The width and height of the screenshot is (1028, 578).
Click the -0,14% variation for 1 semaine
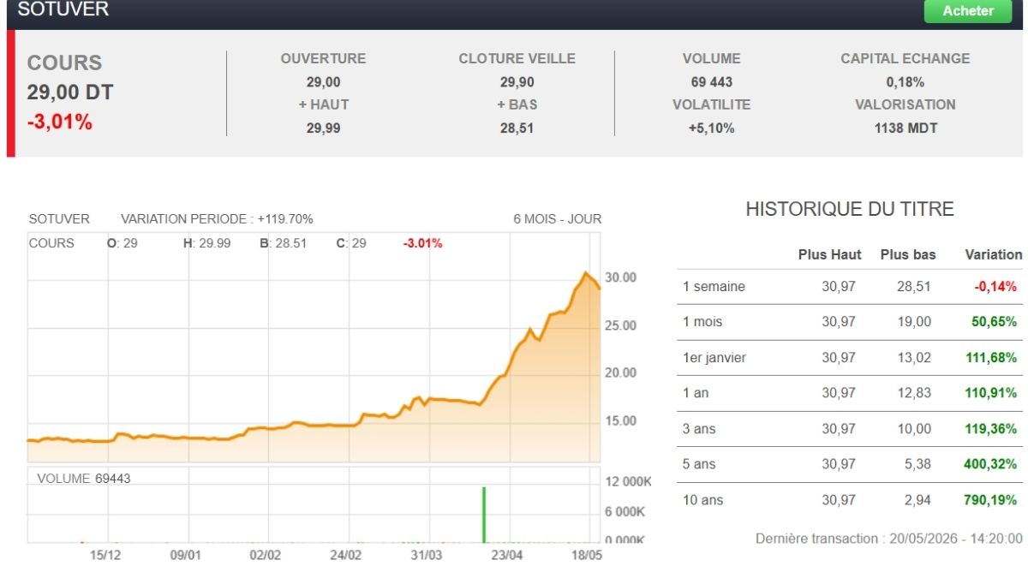point(995,287)
